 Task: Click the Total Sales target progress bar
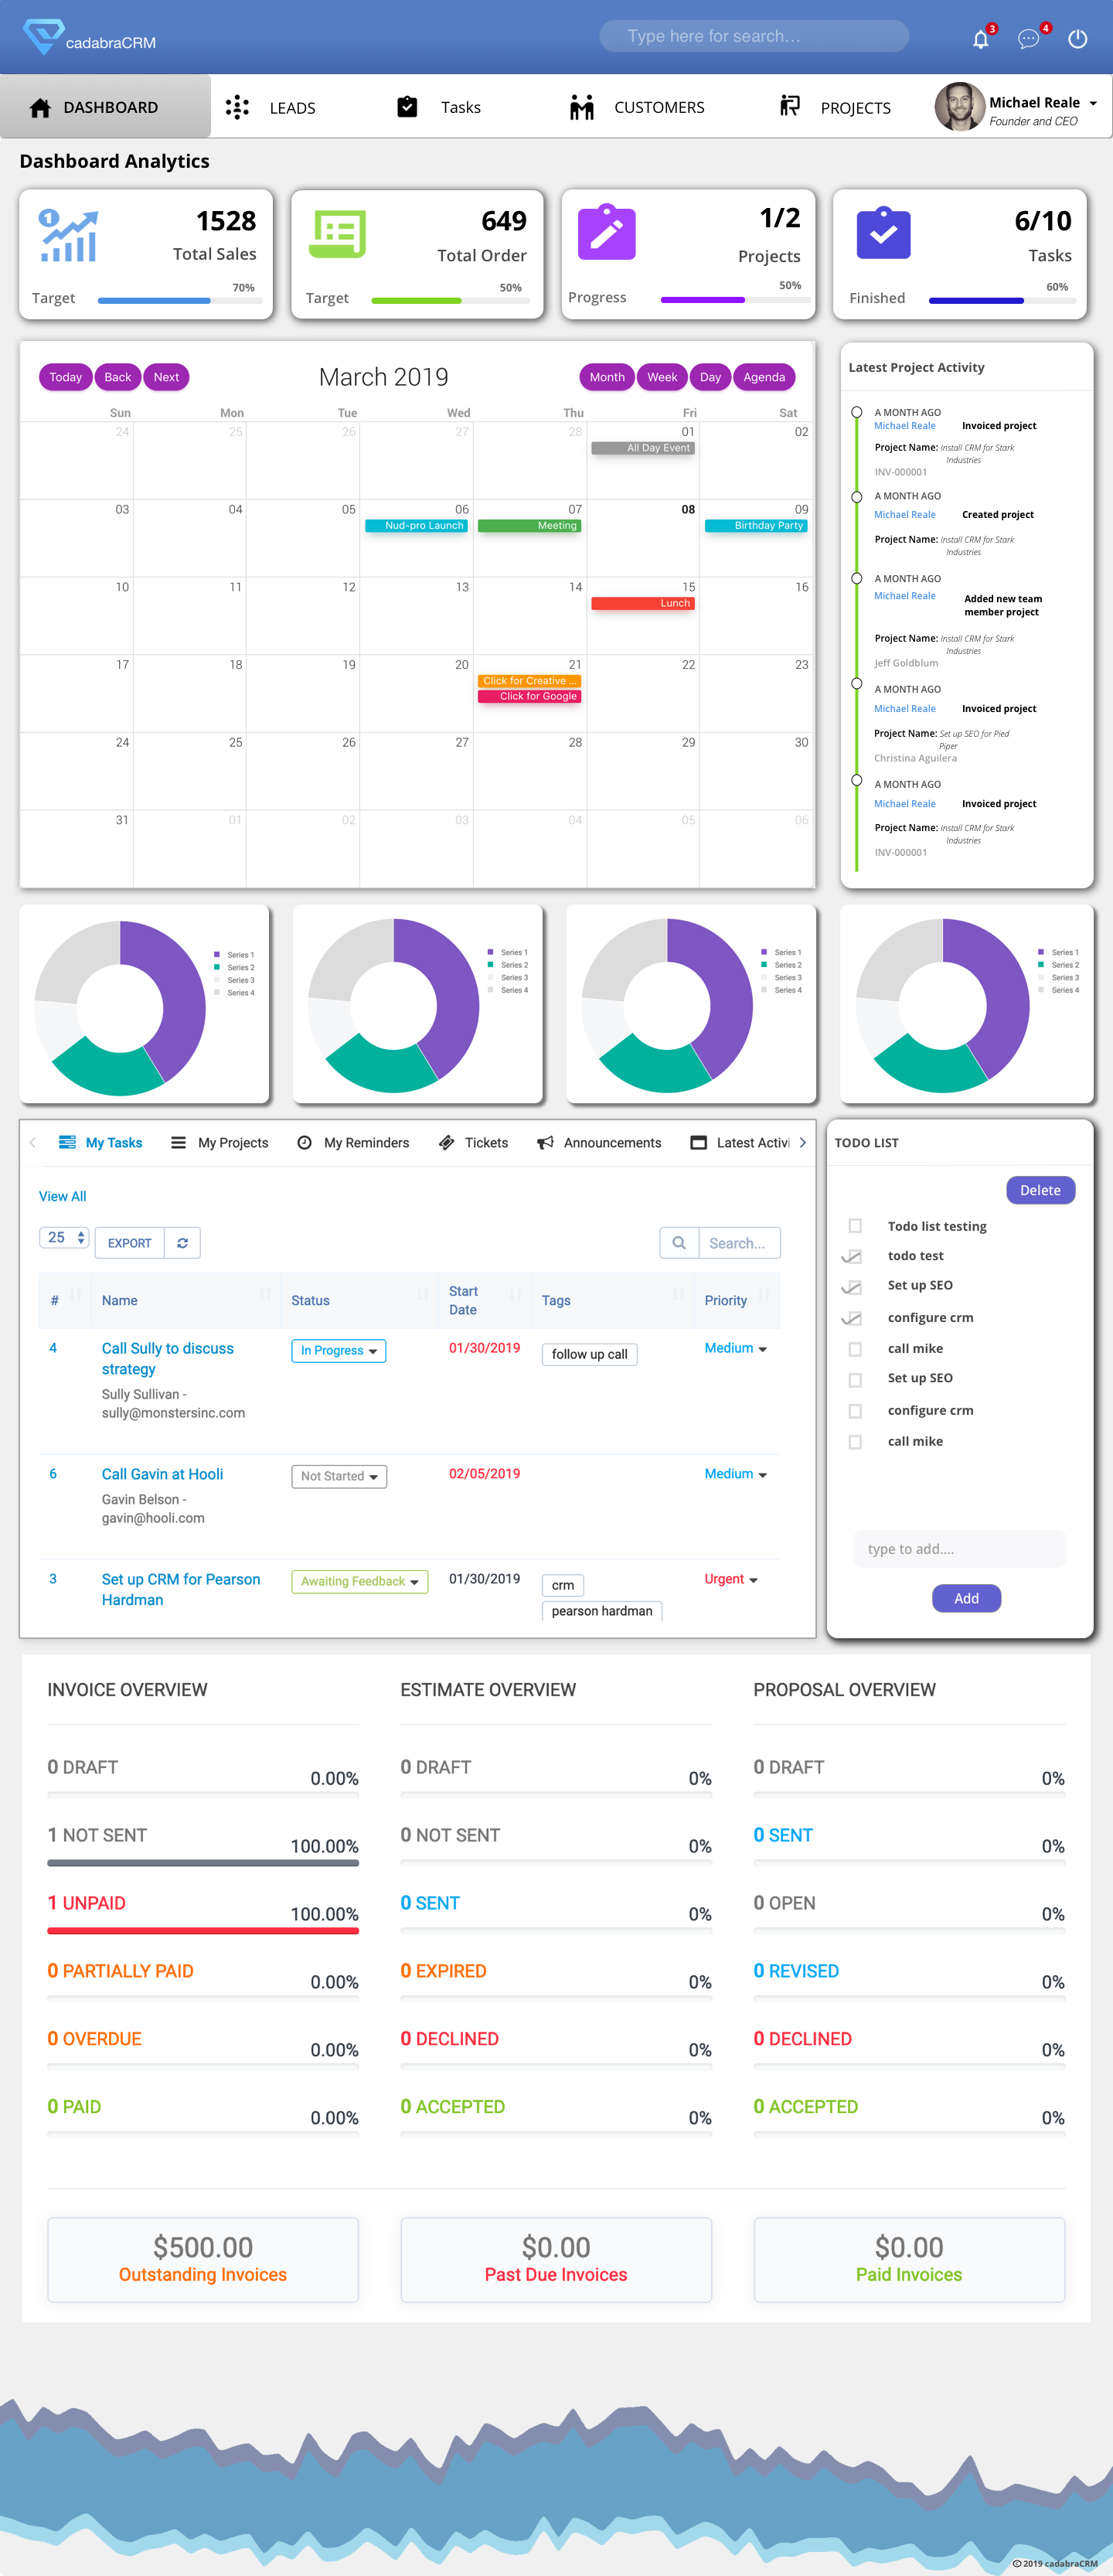[179, 300]
